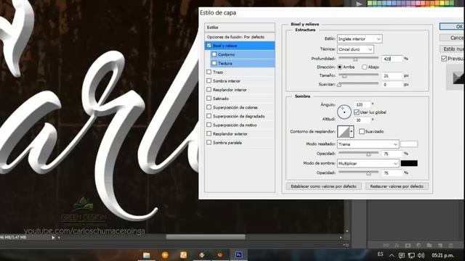The image size is (465, 261).
Task: Open the Estilo dropdown showing Inglete interior
Action: point(360,38)
